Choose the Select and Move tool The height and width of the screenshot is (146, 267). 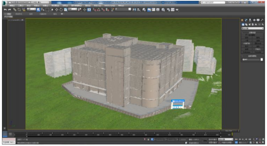tap(56, 10)
